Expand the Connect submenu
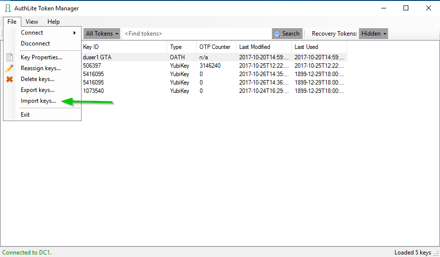This screenshot has height=257, width=440. (x=48, y=33)
